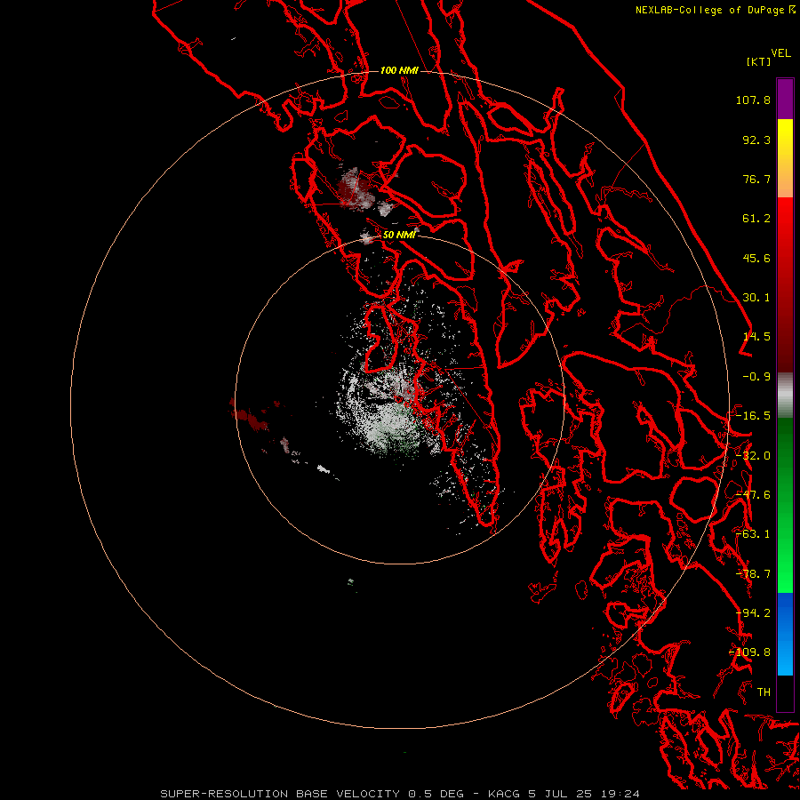Click the [KT] units label

point(759,61)
